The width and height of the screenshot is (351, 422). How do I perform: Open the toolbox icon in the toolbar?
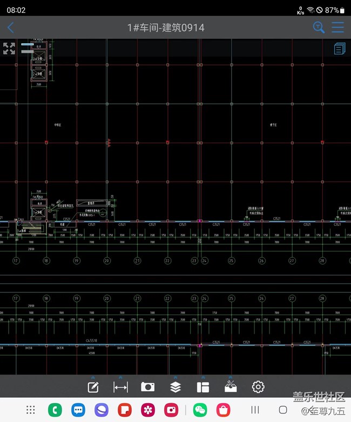click(231, 387)
